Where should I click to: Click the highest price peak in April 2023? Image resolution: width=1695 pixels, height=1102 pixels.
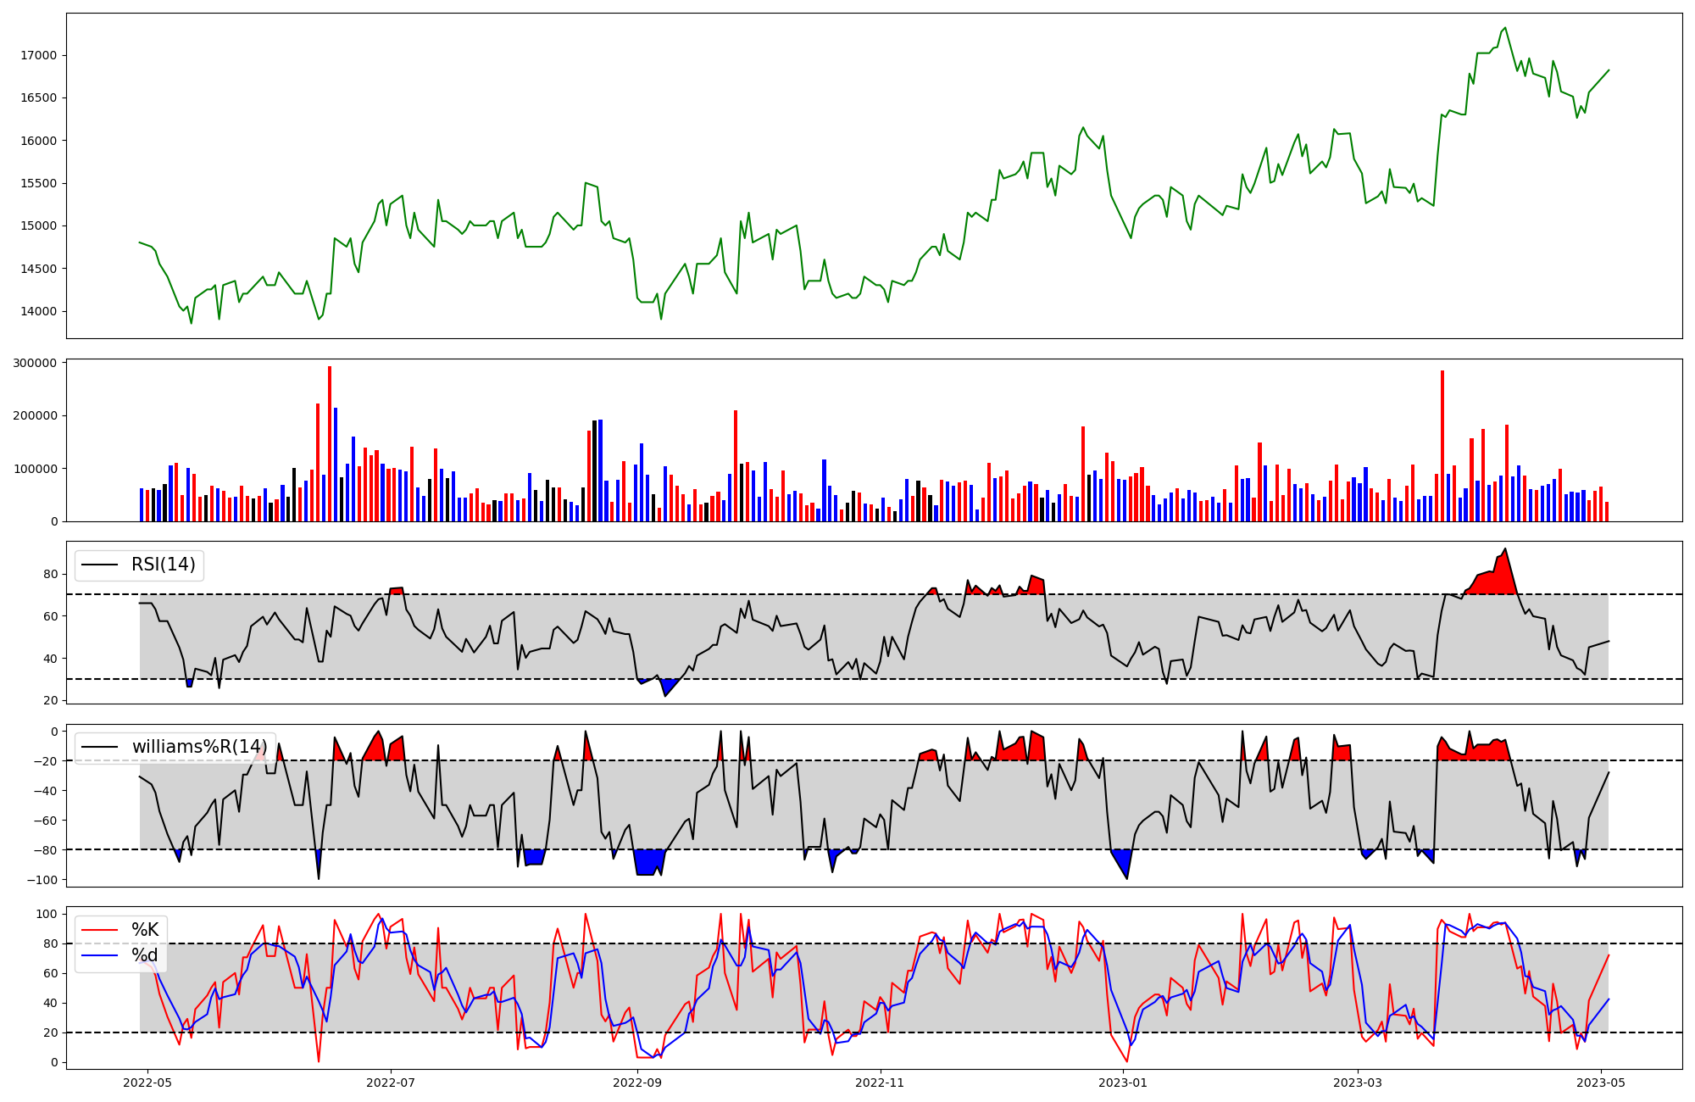[1504, 28]
